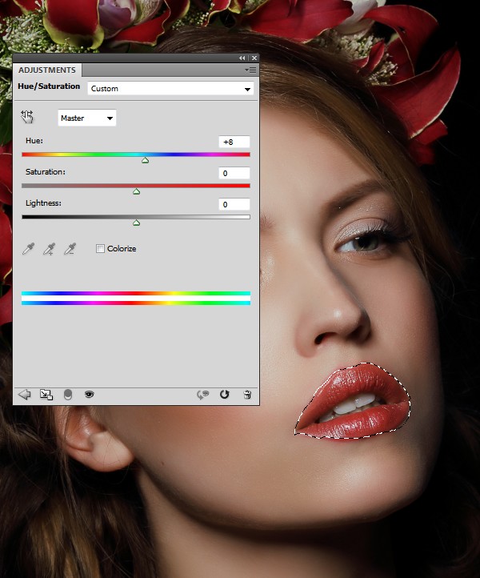
Task: Open the Adjustments panel flyout menu
Action: tap(250, 70)
